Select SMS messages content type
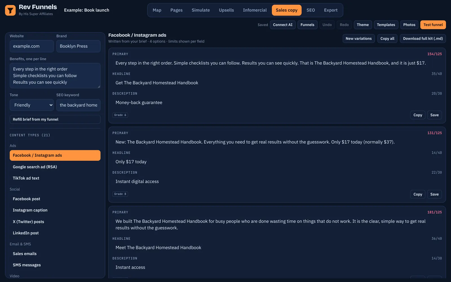The width and height of the screenshot is (451, 282). click(x=55, y=265)
